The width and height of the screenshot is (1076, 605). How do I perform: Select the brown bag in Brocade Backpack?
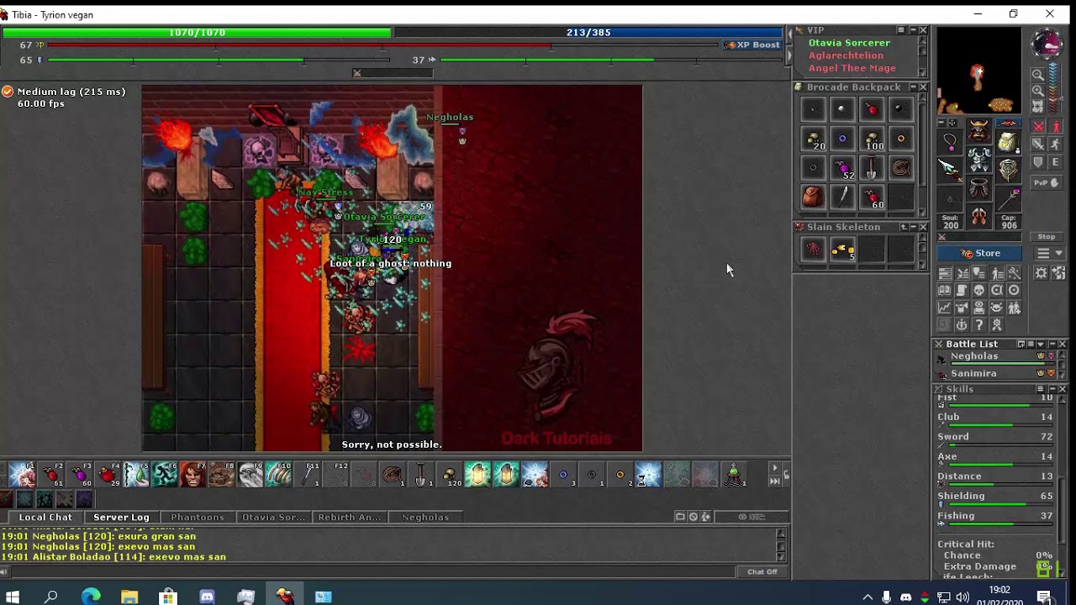click(813, 197)
